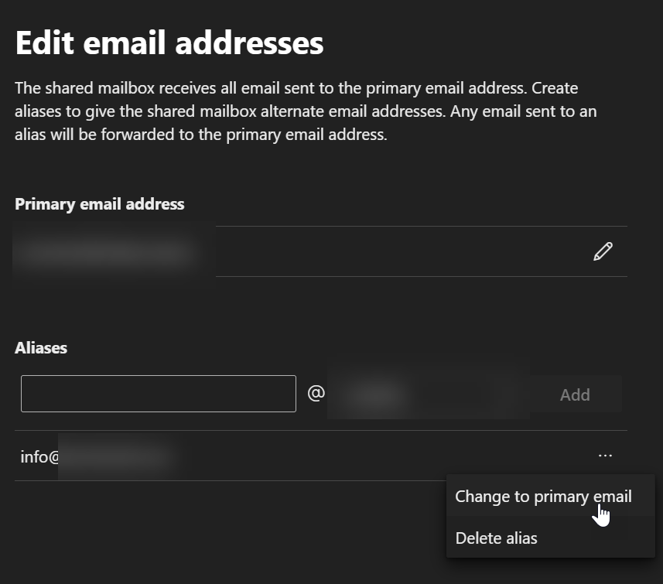The height and width of the screenshot is (584, 663).
Task: Focus the new alias username text box
Action: click(159, 394)
